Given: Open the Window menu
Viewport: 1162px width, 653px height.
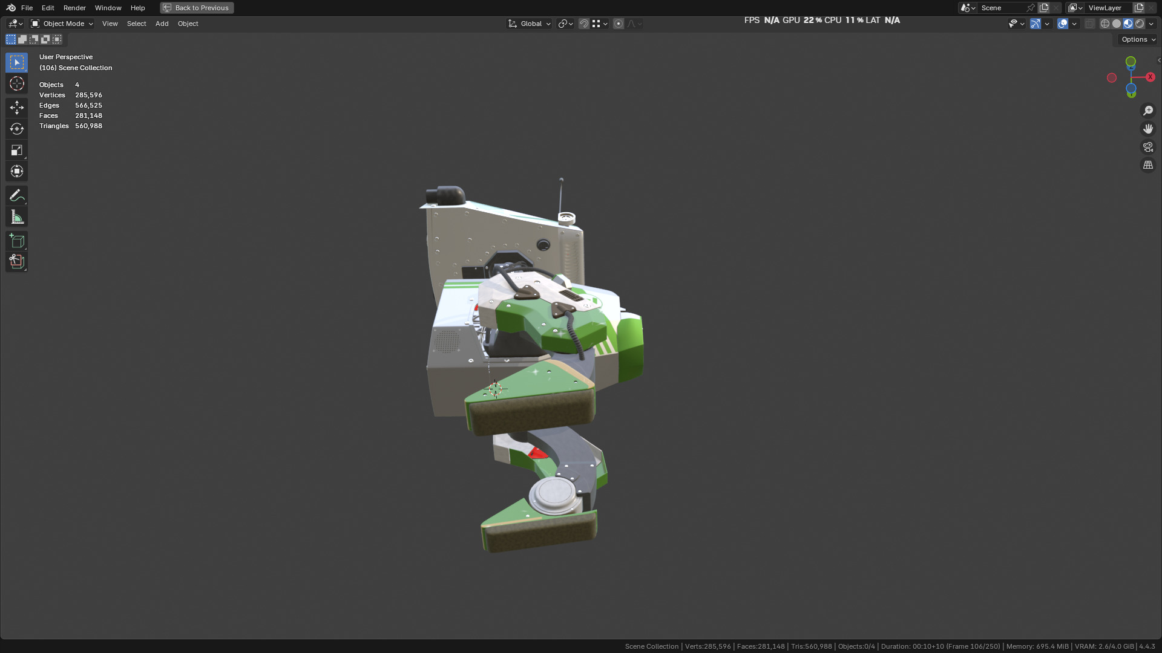Looking at the screenshot, I should 108,8.
